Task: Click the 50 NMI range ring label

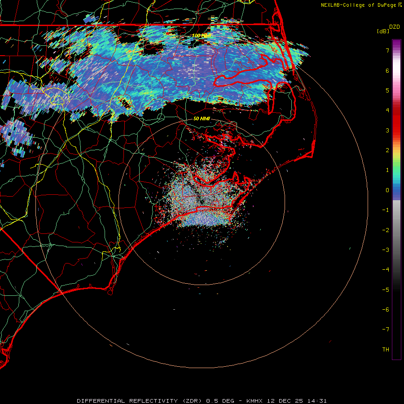Action: tap(202, 119)
